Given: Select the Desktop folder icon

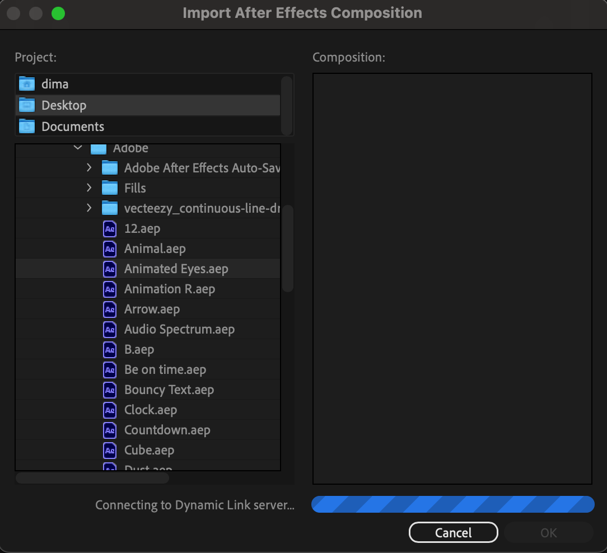Looking at the screenshot, I should [27, 105].
